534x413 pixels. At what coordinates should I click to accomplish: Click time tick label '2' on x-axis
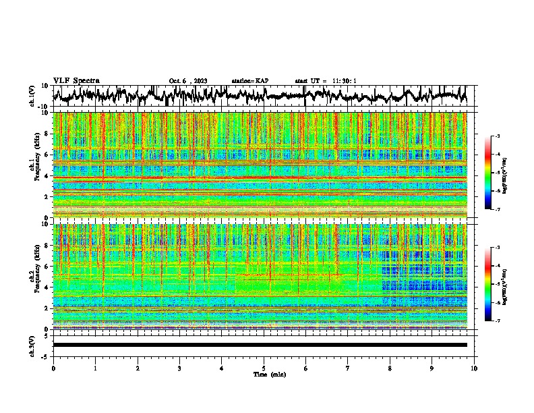point(138,368)
